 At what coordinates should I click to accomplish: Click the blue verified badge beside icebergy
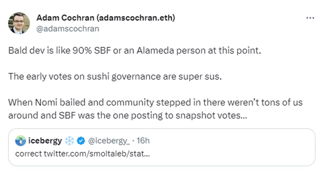pos(80,141)
